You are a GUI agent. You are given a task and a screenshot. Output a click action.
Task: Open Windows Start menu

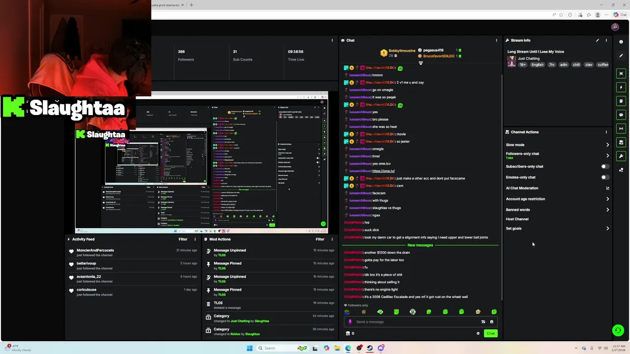click(x=250, y=348)
